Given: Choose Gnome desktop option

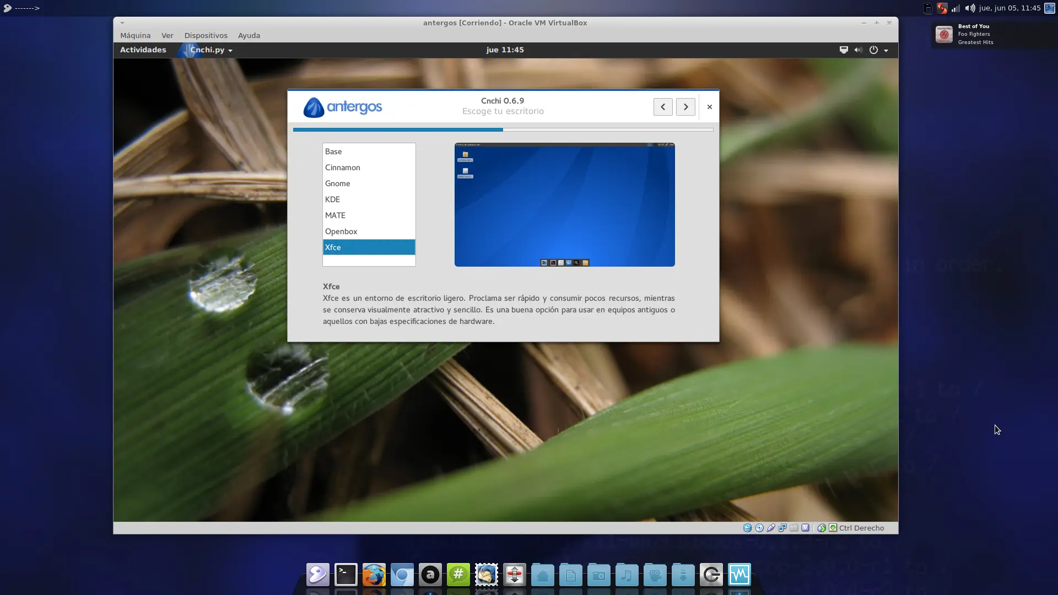Looking at the screenshot, I should tap(369, 183).
